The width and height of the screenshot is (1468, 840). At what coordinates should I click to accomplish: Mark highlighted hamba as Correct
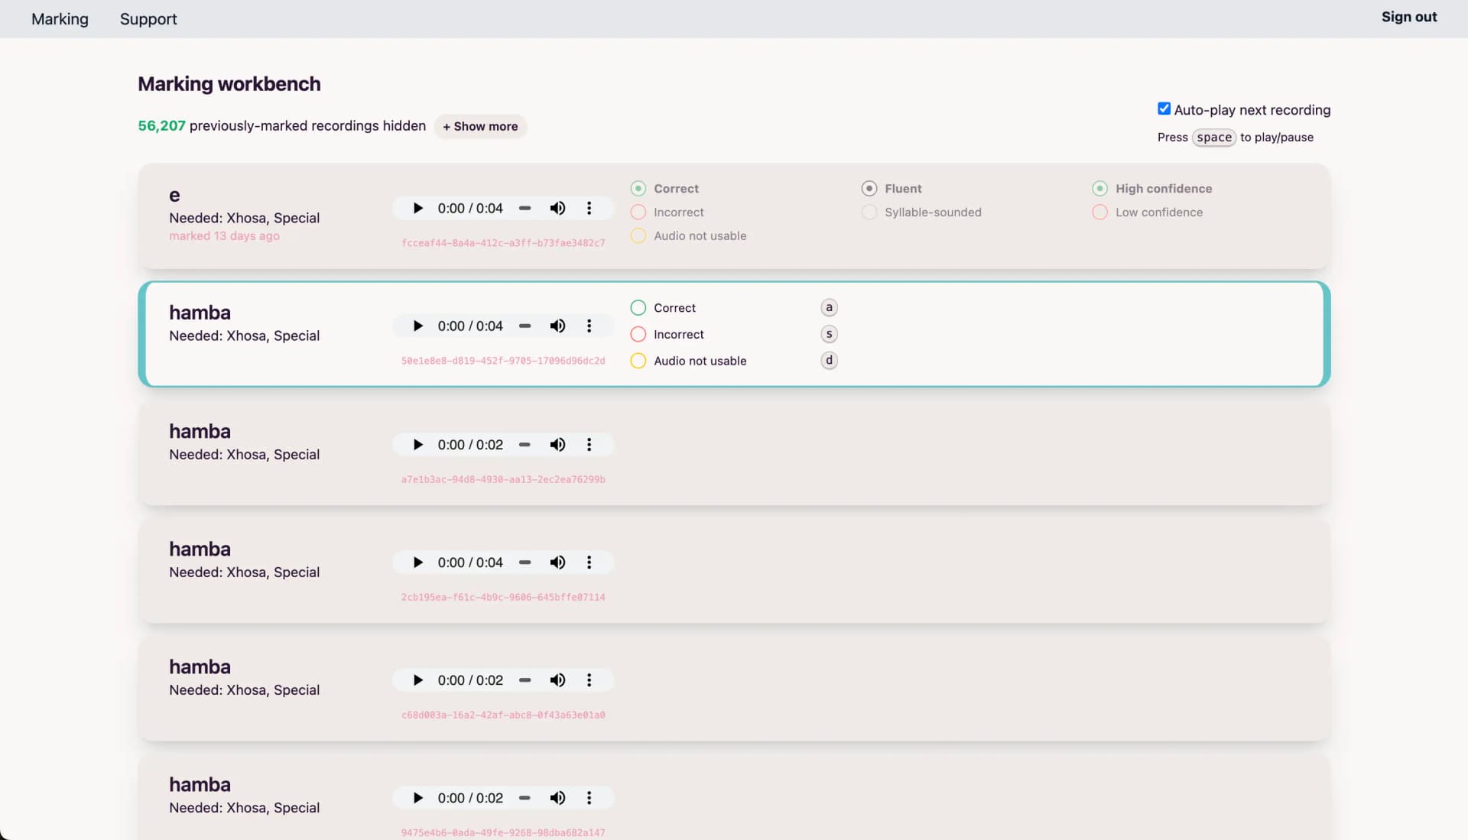[638, 308]
